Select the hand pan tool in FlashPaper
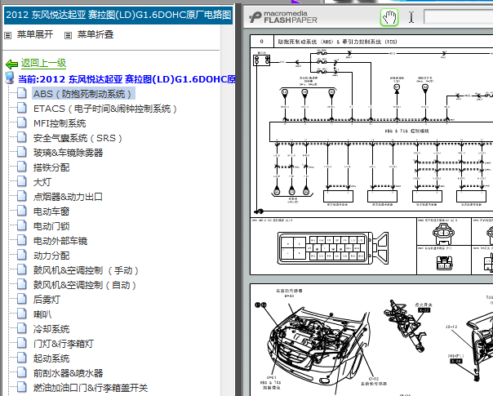The image size is (493, 396). pyautogui.click(x=389, y=17)
